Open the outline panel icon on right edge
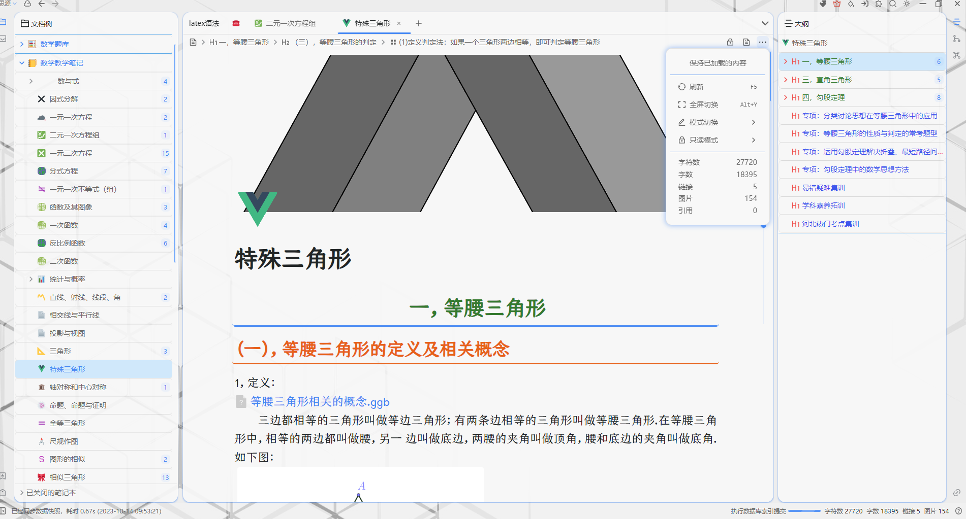The image size is (966, 519). [957, 22]
